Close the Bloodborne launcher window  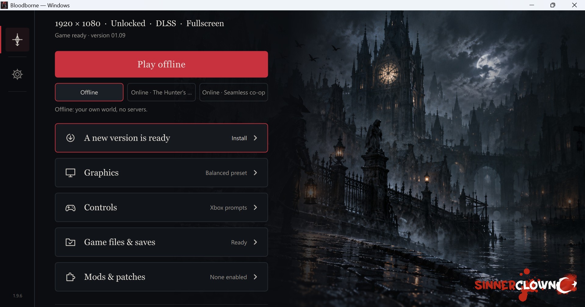click(x=575, y=5)
